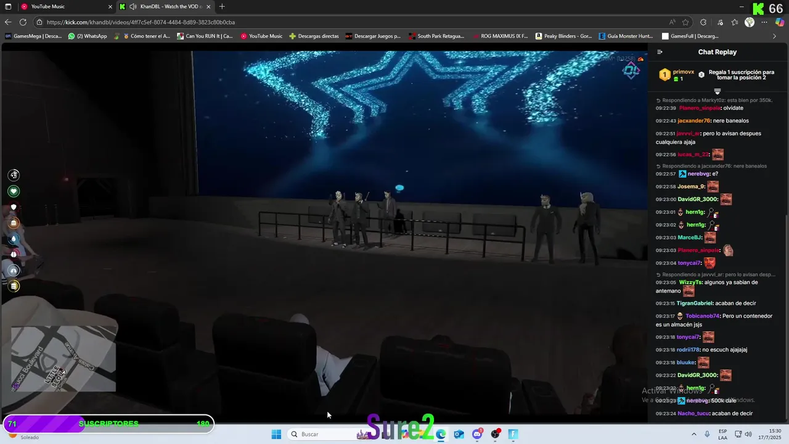789x444 pixels.
Task: Open Descargas directas bookmark
Action: coord(314,36)
